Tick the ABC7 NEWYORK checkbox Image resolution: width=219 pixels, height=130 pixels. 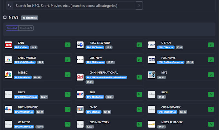pyautogui.click(x=87, y=43)
